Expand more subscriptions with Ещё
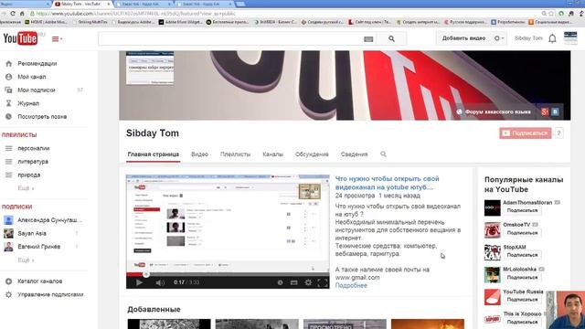Image resolution: width=585 pixels, height=329 pixels. click(x=26, y=260)
